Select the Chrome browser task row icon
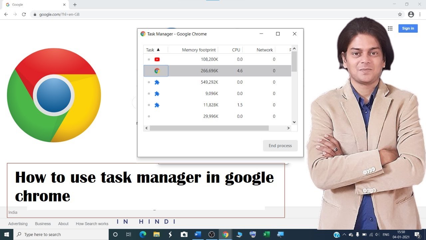The width and height of the screenshot is (426, 240). coord(157,71)
